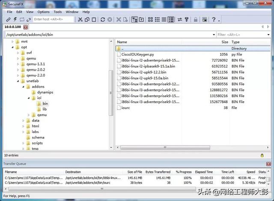This screenshot has height=201, width=274.
Task: Click the file Properties icon
Action: (x=125, y=19)
